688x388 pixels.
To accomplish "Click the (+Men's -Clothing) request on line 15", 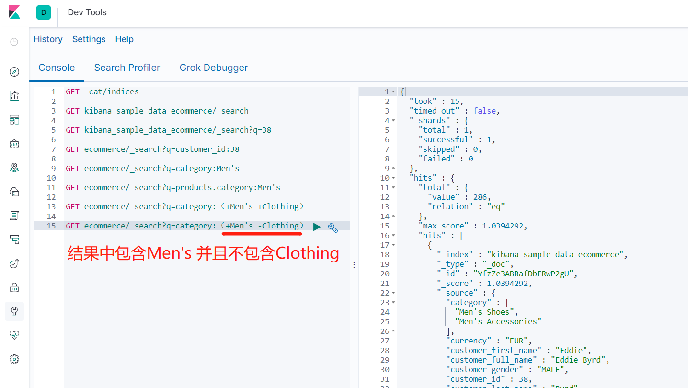I will click(x=185, y=226).
